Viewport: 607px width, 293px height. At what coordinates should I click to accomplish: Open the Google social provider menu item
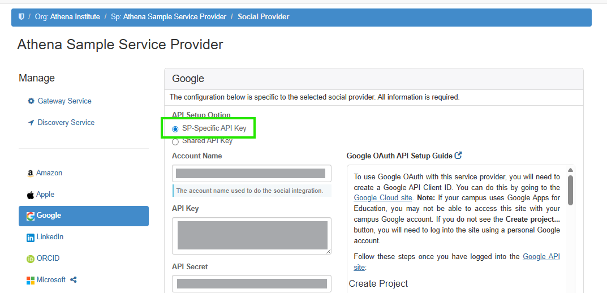coord(83,216)
